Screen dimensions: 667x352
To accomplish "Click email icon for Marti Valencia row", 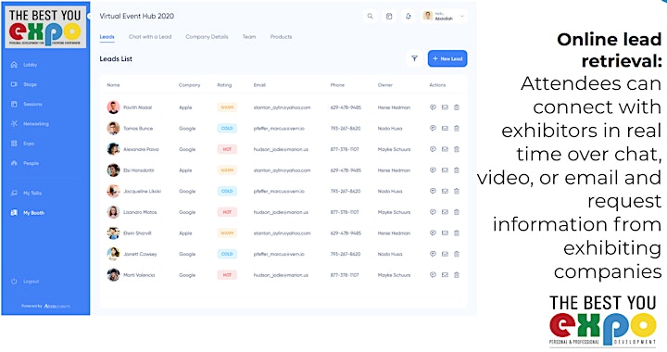I will 445,275.
